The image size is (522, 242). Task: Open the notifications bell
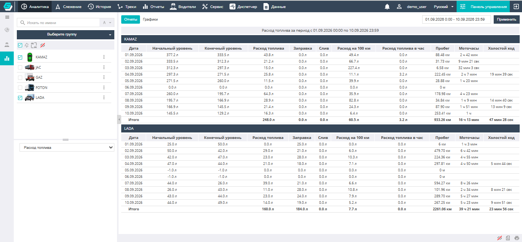point(387,6)
